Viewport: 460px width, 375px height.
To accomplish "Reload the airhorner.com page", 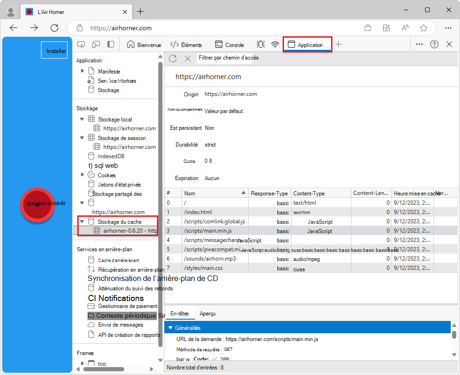I will coord(54,28).
